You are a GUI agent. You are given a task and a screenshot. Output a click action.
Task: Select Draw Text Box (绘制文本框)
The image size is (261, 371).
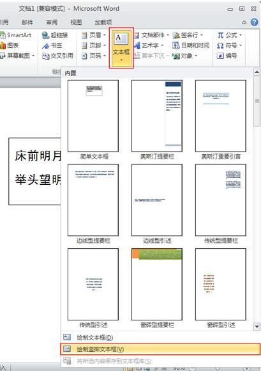160,337
